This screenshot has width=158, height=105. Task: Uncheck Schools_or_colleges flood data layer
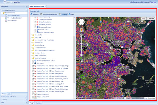[33, 69]
